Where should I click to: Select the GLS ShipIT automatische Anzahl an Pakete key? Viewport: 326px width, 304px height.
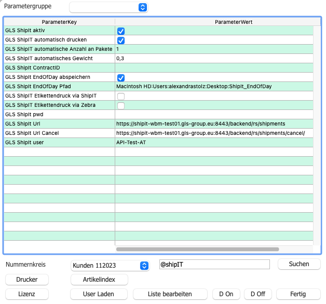point(59,49)
